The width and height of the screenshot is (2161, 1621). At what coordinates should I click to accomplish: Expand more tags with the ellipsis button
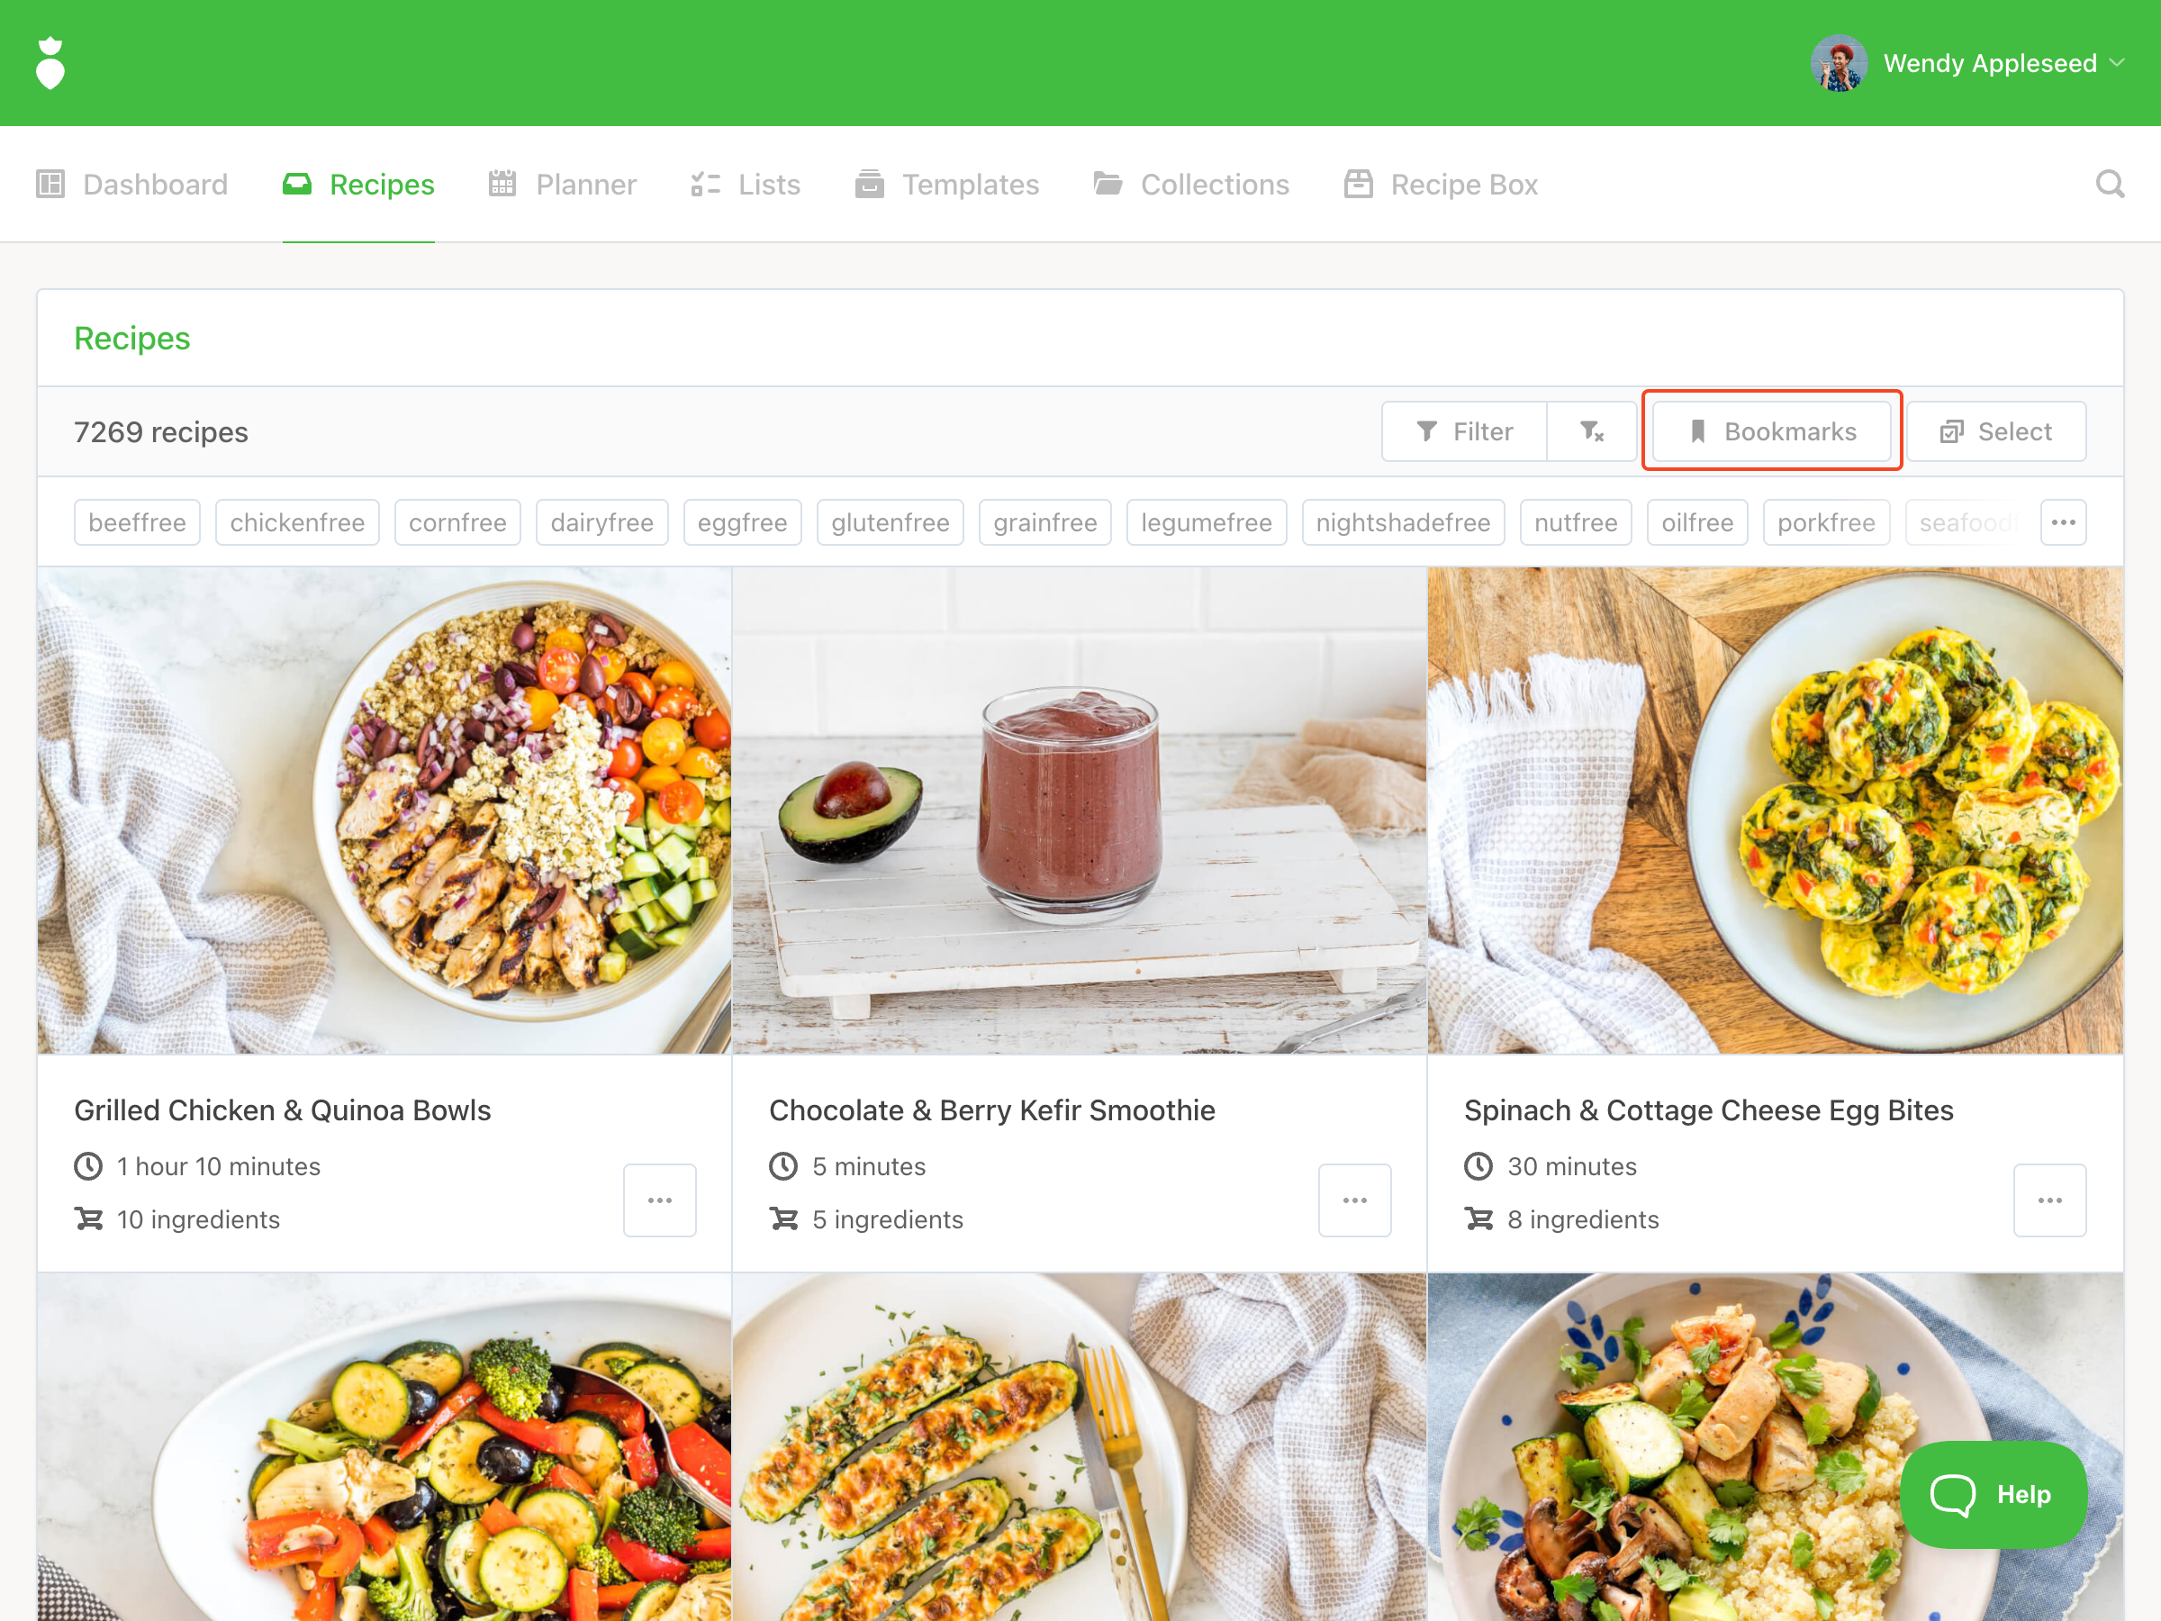2064,522
